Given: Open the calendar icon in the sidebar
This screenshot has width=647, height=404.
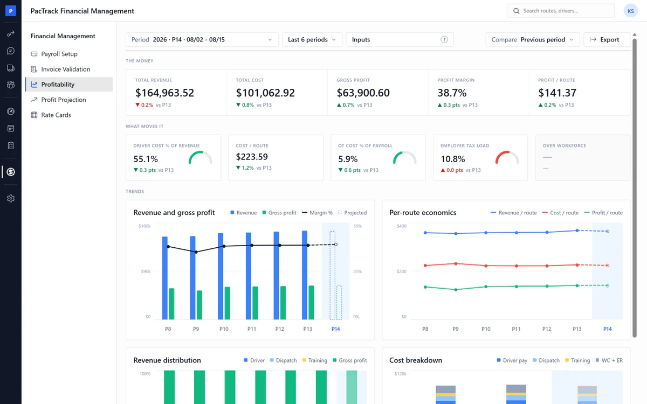Looking at the screenshot, I should point(11,129).
